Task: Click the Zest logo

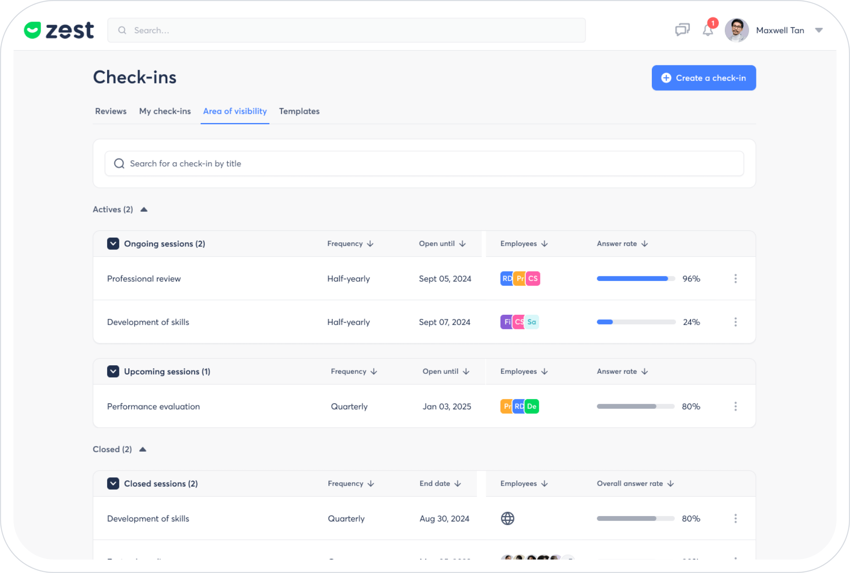Action: pyautogui.click(x=59, y=30)
